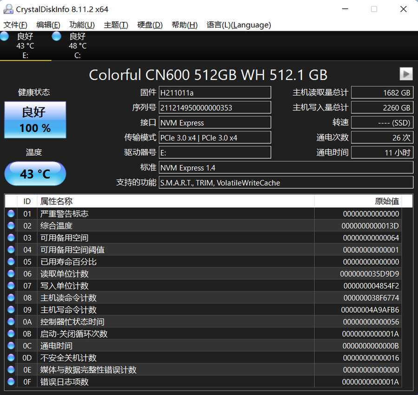Image resolution: width=418 pixels, height=395 pixels.
Task: Click the standard field NVM Express 1.4
Action: 286,167
